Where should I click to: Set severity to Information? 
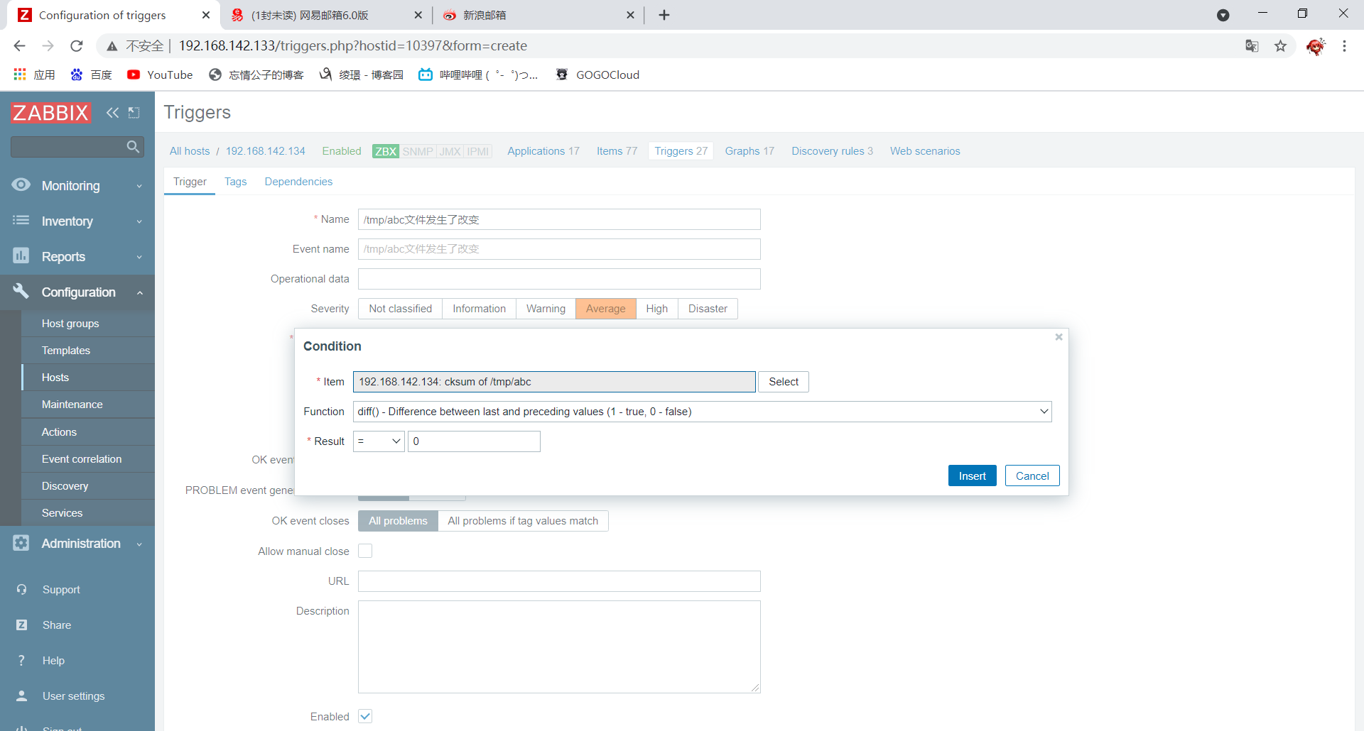[x=479, y=309]
